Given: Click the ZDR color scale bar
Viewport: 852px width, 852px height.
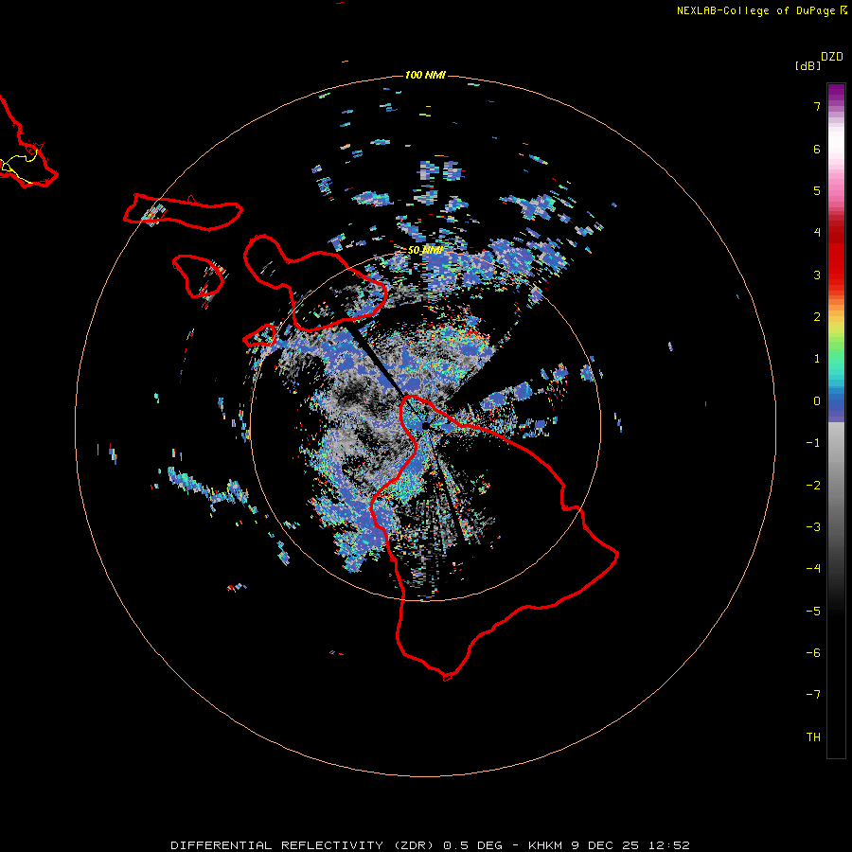Looking at the screenshot, I should coord(836,420).
